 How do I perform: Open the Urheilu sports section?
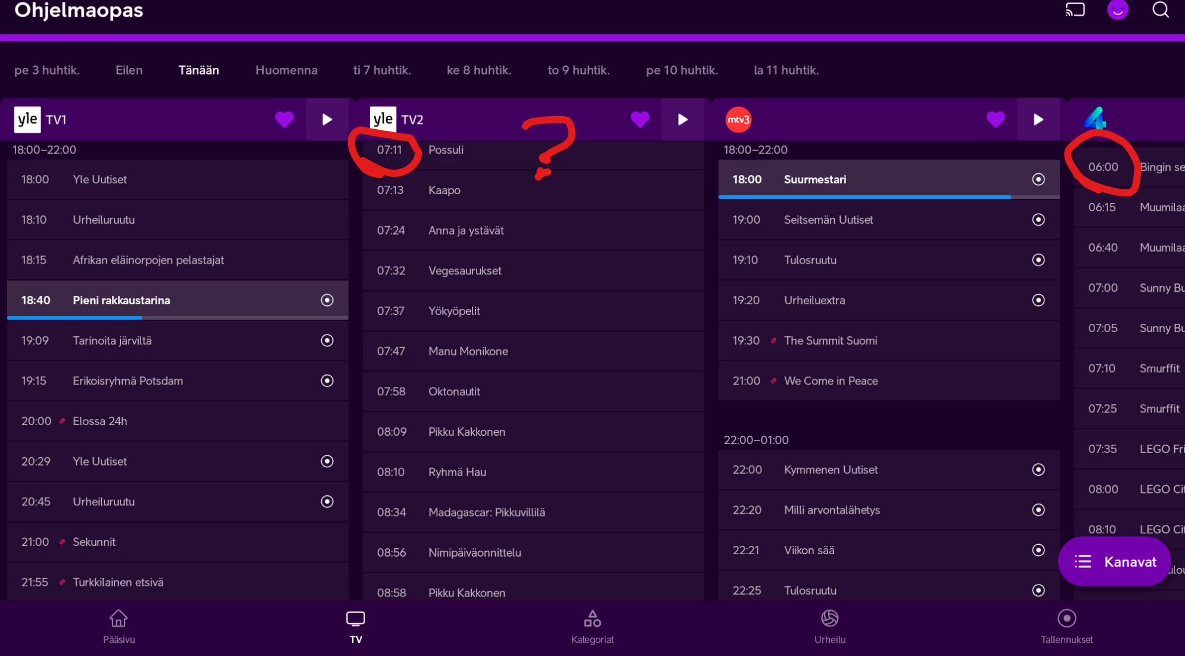pos(829,626)
